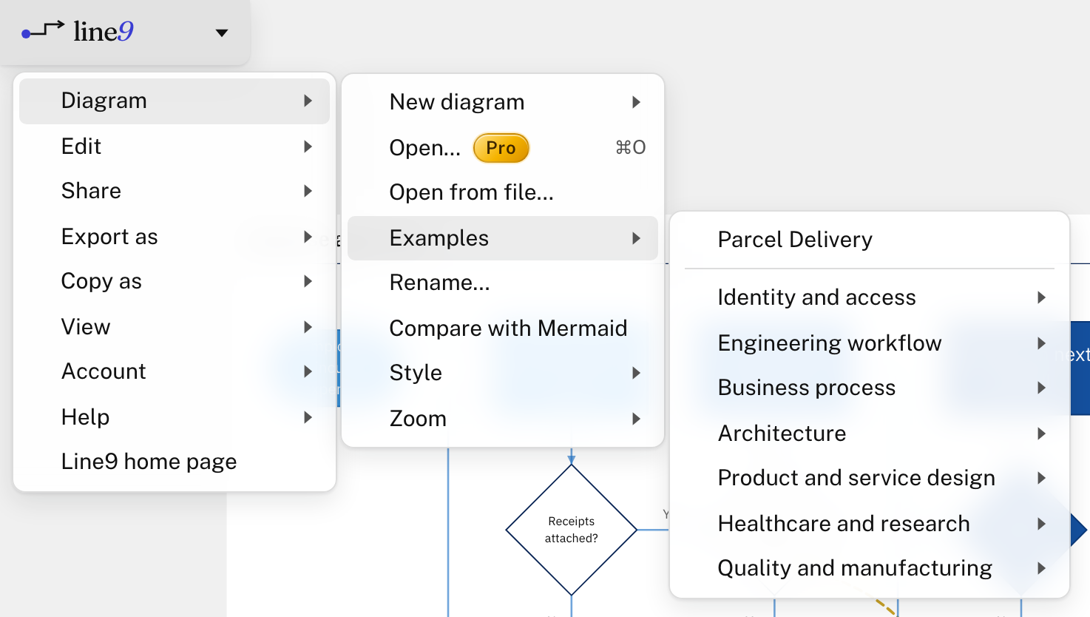Screen dimensions: 1090x617
Task: Expand Identity and access examples
Action: pyautogui.click(x=870, y=297)
